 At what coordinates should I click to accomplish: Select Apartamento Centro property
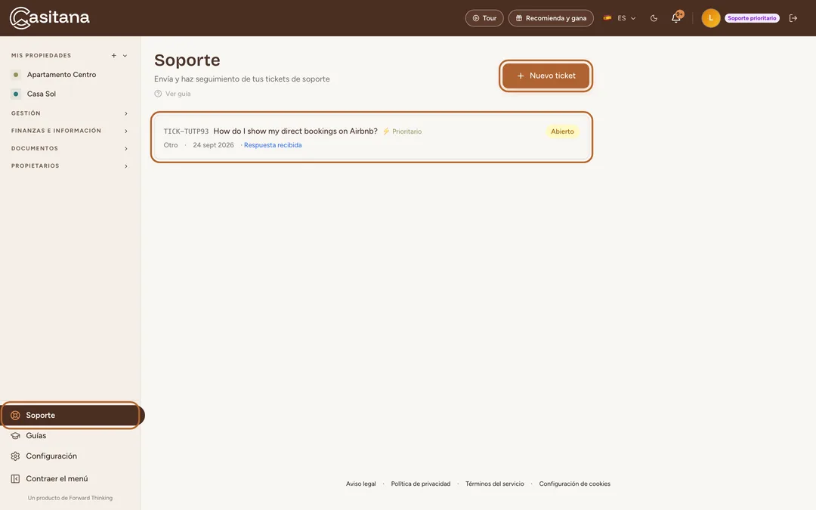pyautogui.click(x=61, y=75)
